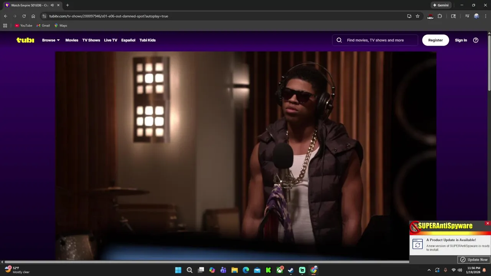Image resolution: width=491 pixels, height=276 pixels.
Task: Select the Español menu item
Action: click(x=128, y=40)
